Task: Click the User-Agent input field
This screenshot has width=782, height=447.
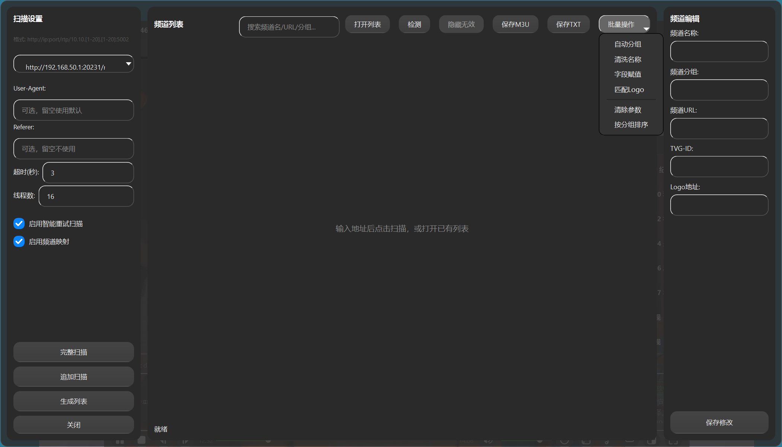Action: coord(74,110)
